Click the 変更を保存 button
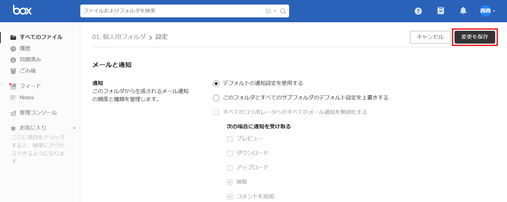The height and width of the screenshot is (202, 507). [x=475, y=37]
